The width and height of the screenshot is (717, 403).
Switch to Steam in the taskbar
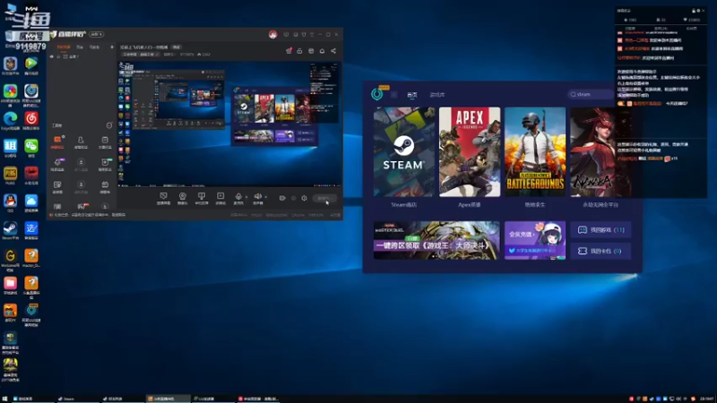(x=77, y=399)
